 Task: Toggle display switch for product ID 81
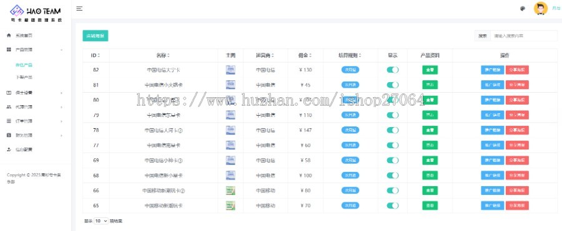pyautogui.click(x=393, y=85)
